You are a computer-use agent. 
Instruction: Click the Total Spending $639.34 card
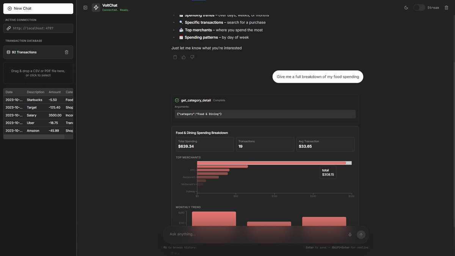205,144
